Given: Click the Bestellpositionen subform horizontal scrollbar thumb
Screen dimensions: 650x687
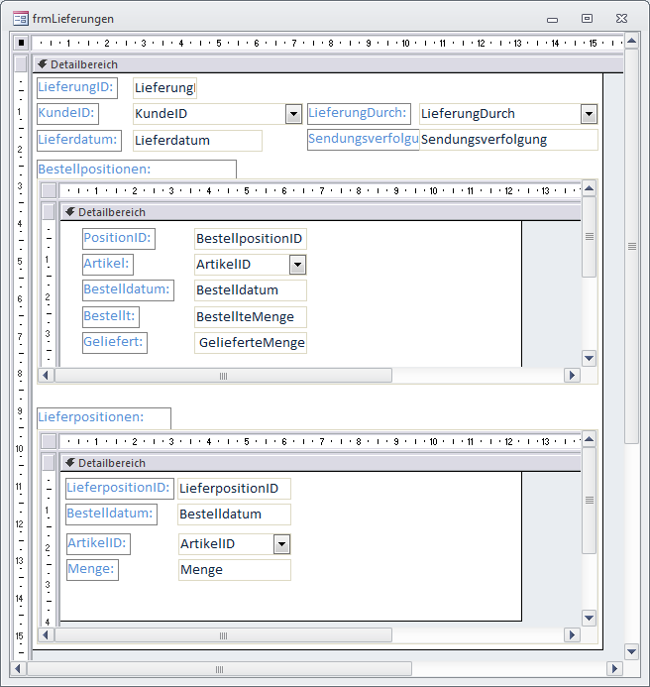Looking at the screenshot, I should click(223, 376).
